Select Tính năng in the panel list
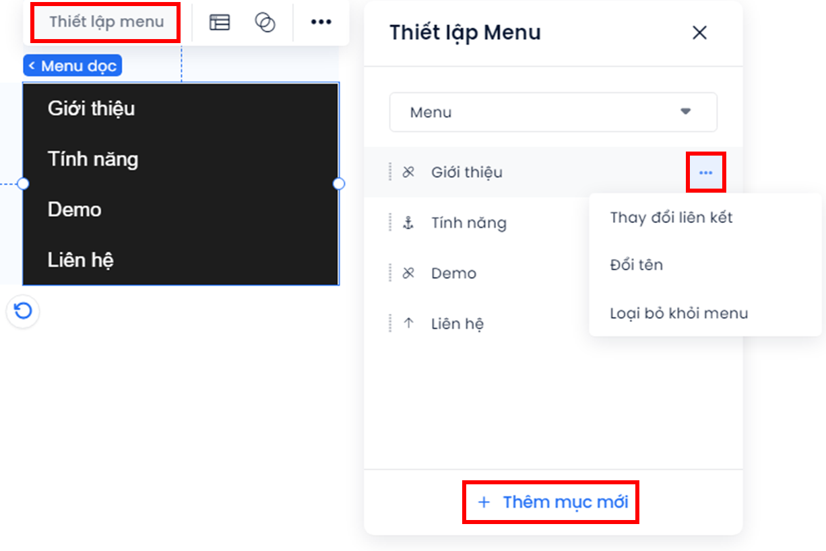The width and height of the screenshot is (826, 551). coord(469,223)
